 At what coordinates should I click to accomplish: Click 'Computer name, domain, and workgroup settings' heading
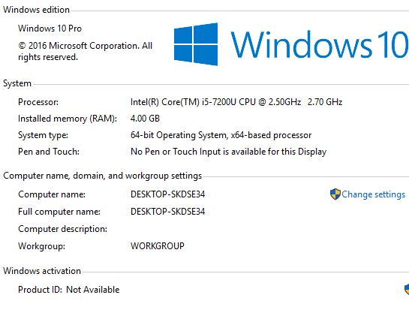(x=103, y=176)
